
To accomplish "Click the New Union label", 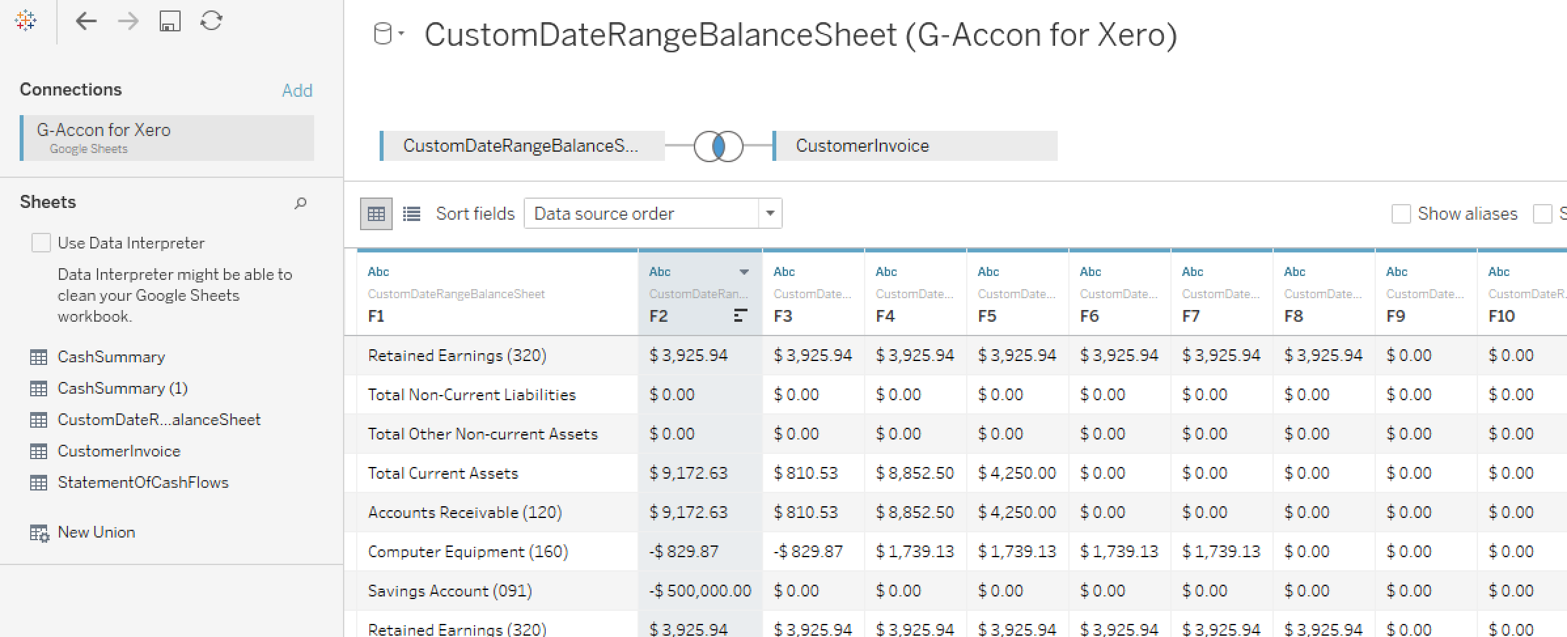I will click(x=96, y=532).
